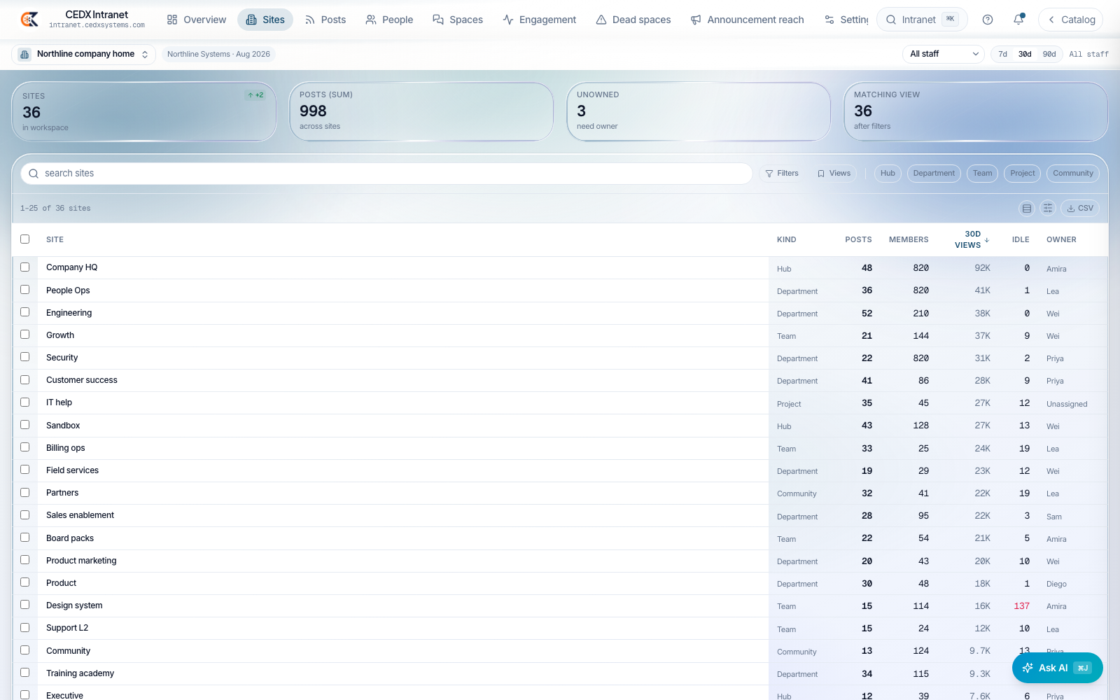Click the bookmark icon in Views

pos(821,174)
